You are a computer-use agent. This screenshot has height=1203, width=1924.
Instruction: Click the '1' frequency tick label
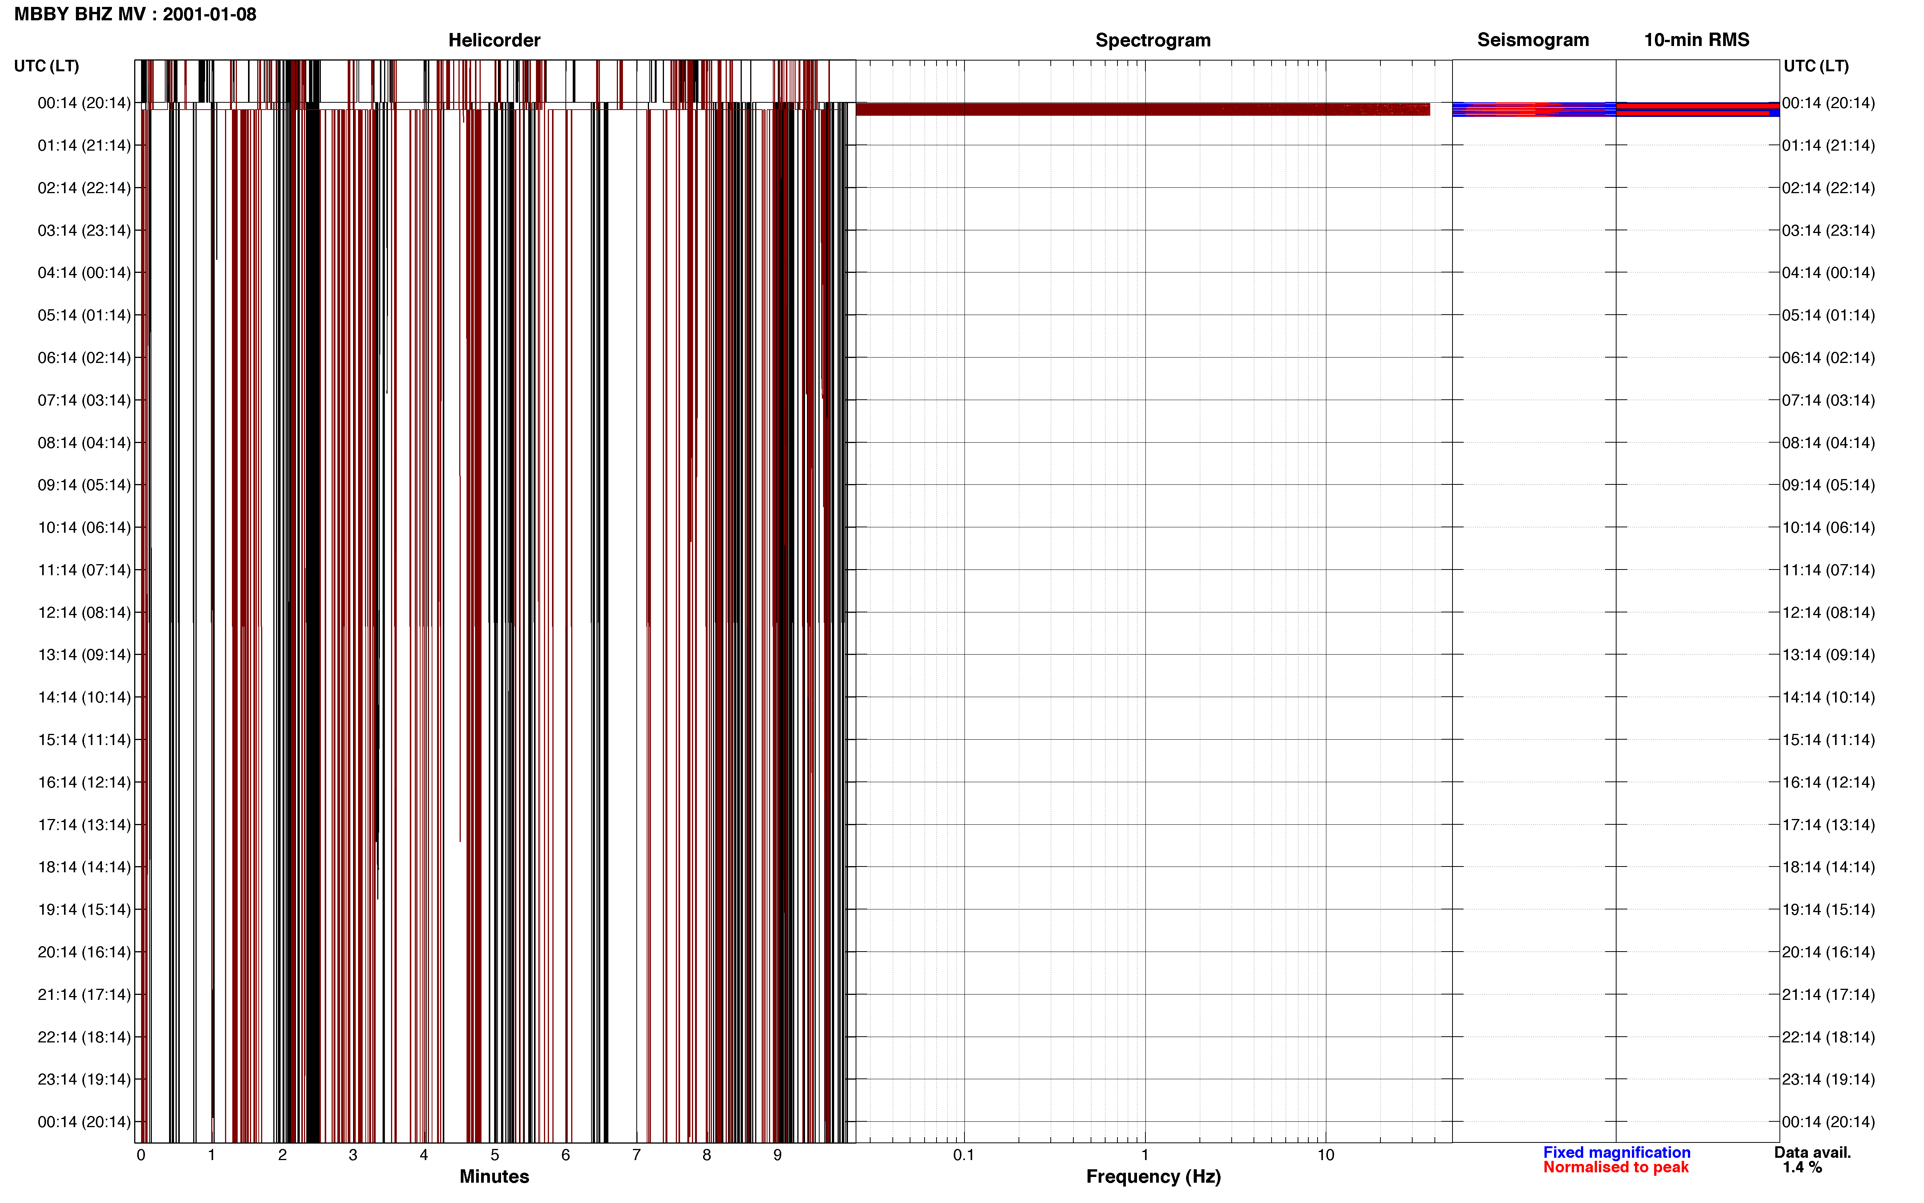point(1145,1155)
